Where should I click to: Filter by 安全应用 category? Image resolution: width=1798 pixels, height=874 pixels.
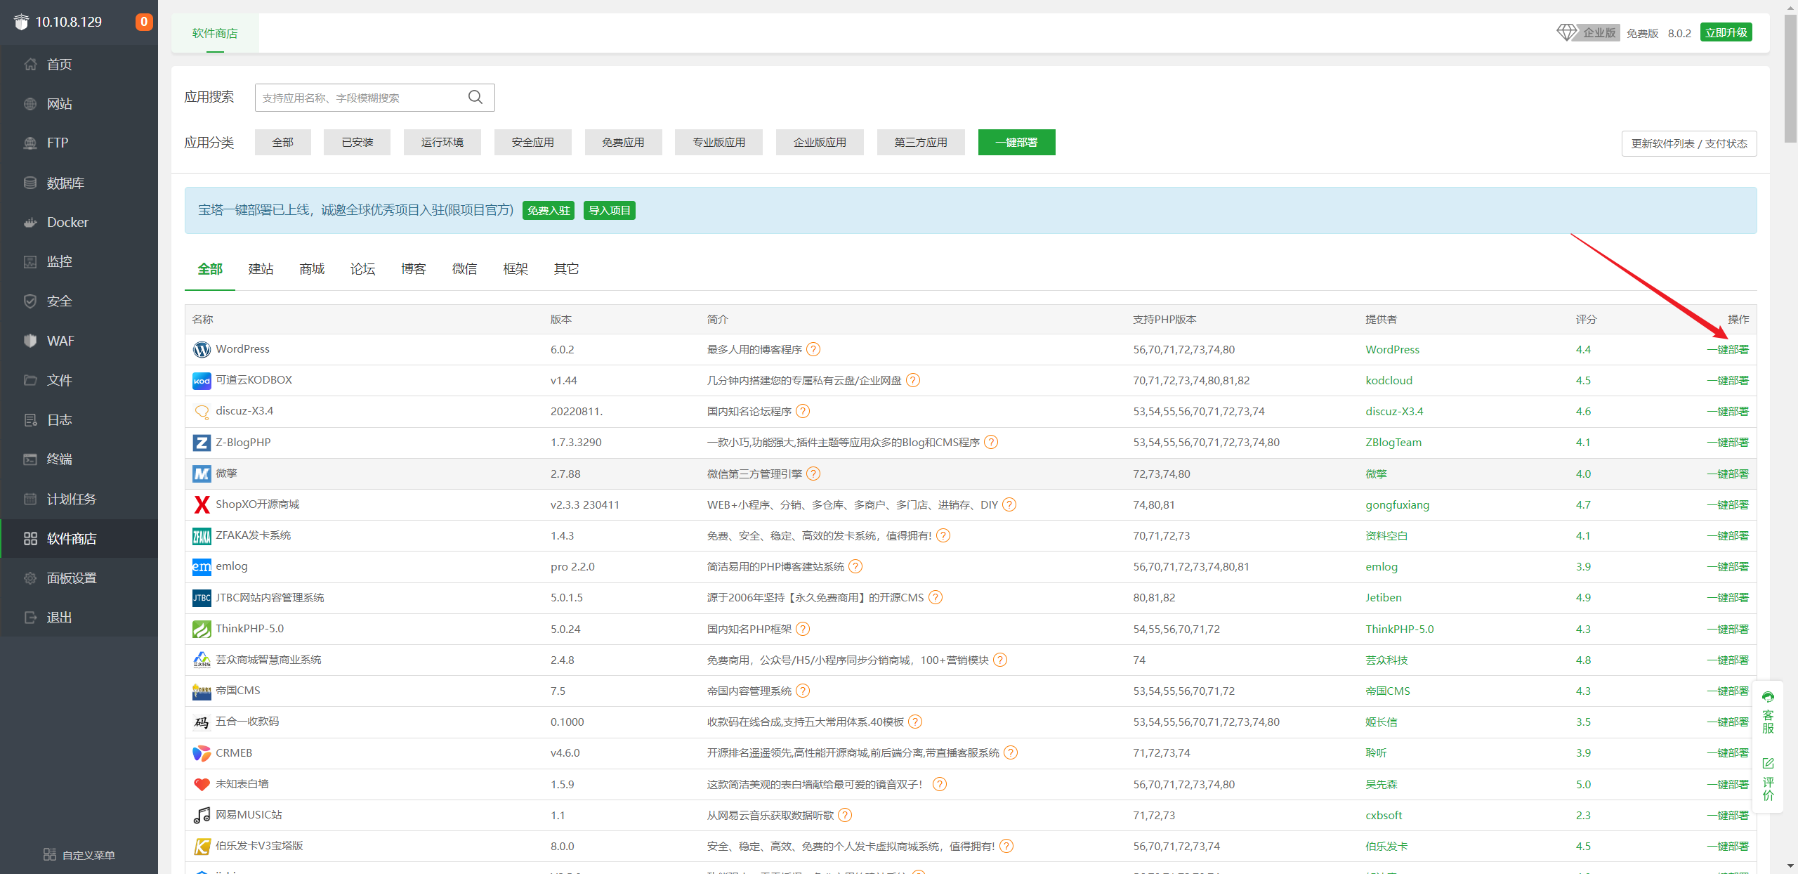click(x=533, y=143)
